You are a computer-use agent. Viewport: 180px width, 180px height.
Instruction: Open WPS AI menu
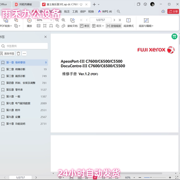[x=105, y=12]
